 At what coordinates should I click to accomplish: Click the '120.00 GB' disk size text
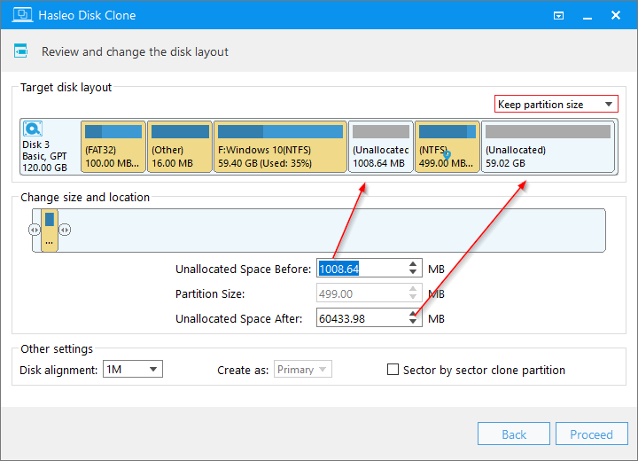[x=45, y=168]
